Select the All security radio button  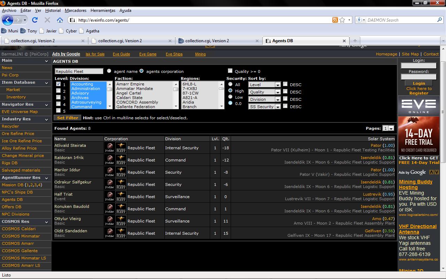pyautogui.click(x=230, y=84)
